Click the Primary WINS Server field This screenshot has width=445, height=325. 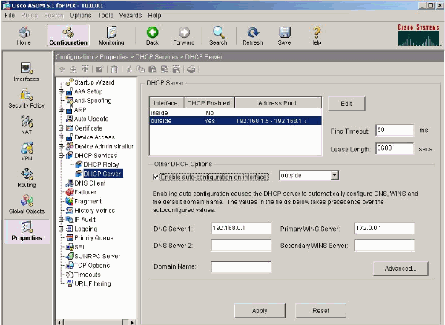(384, 229)
